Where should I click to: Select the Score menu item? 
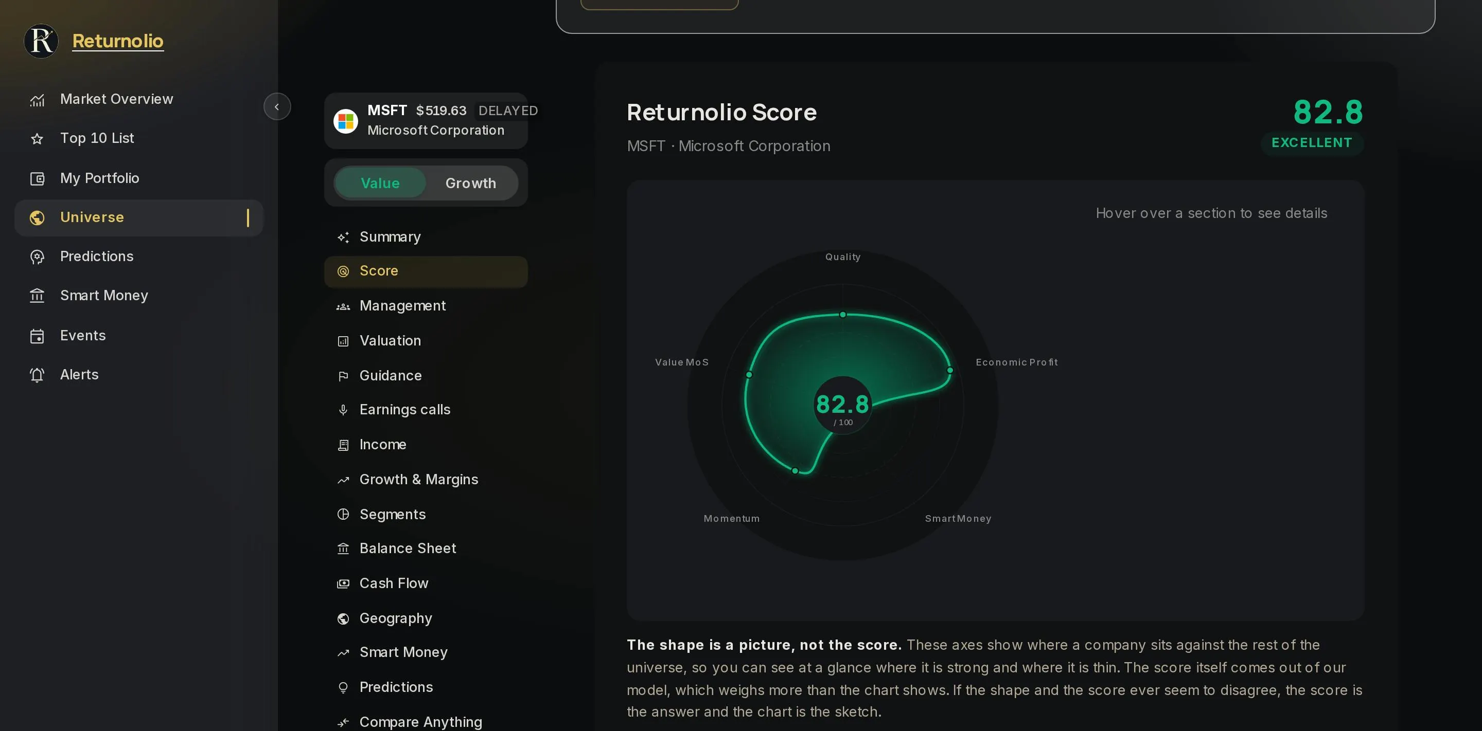tap(426, 271)
